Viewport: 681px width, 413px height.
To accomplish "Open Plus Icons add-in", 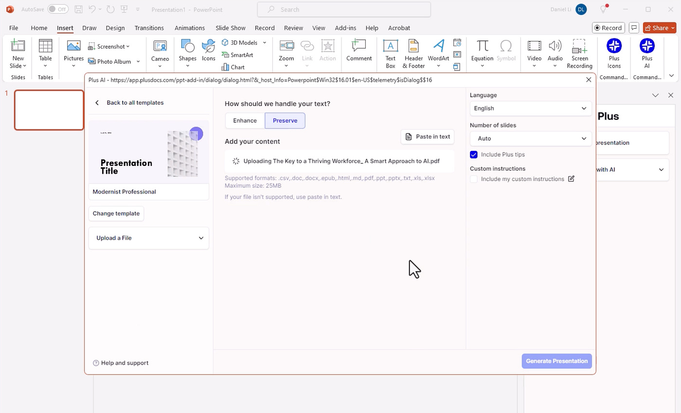I will [x=614, y=54].
